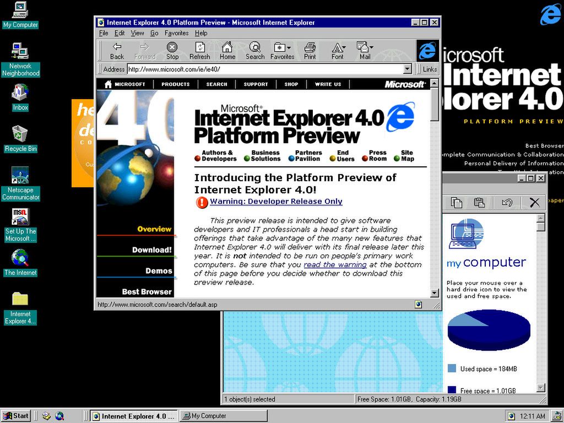
Task: Launch Internet Explorer from quick launch
Action: 59,416
